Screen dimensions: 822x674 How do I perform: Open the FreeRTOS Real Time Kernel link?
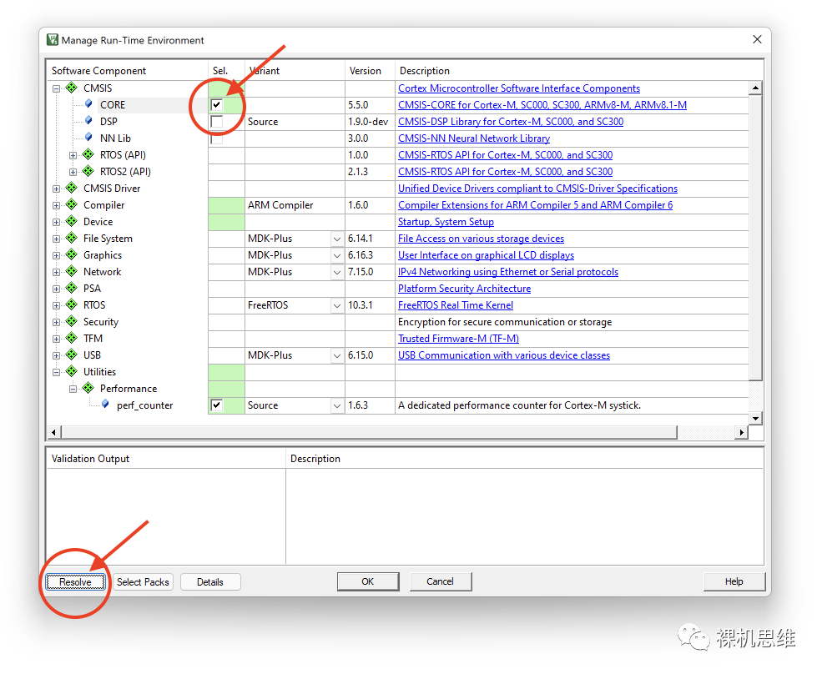pos(455,305)
